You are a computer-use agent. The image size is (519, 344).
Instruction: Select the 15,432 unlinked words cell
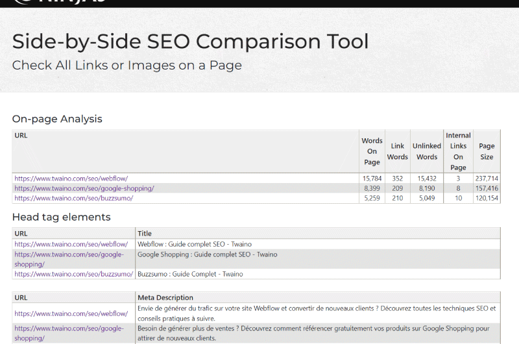[427, 178]
